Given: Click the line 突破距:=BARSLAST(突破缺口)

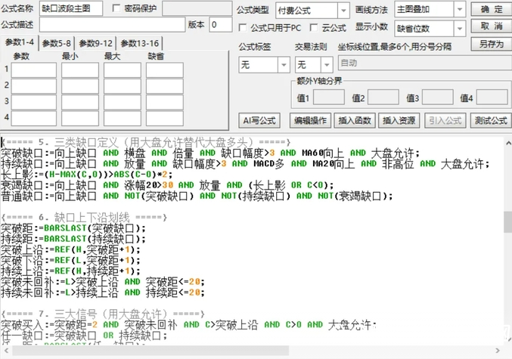Looking at the screenshot, I should 73,227.
